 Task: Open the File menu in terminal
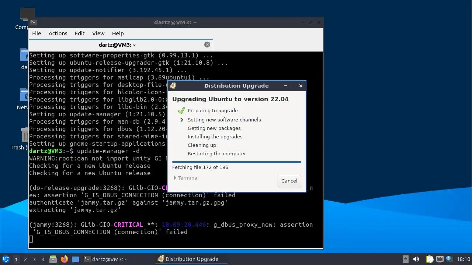[x=37, y=33]
